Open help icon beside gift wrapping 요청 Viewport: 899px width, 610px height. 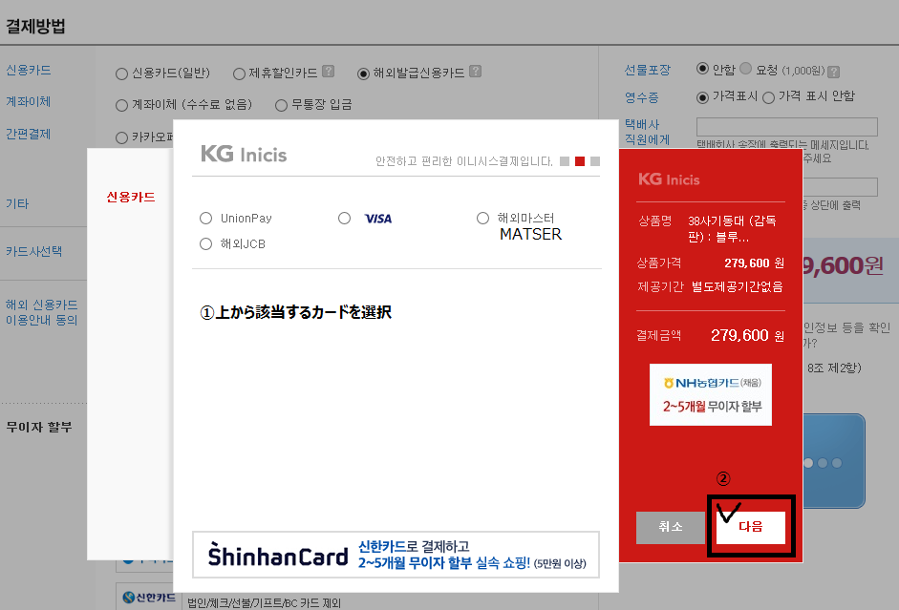click(x=834, y=72)
